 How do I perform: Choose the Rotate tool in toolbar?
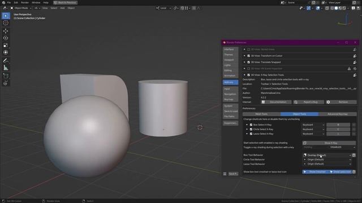click(x=6, y=38)
